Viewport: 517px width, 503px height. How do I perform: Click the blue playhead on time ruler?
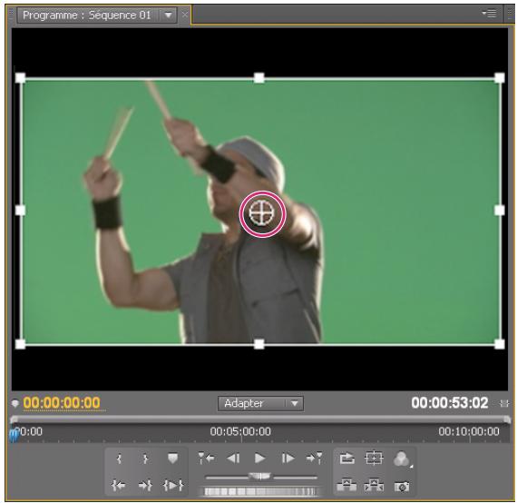pos(14,436)
